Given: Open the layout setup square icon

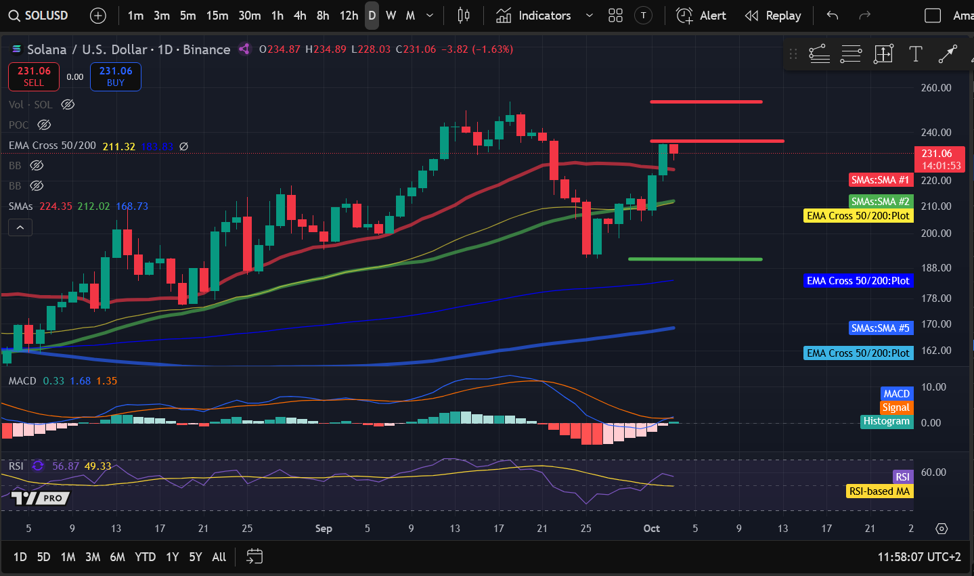Looking at the screenshot, I should tap(933, 16).
